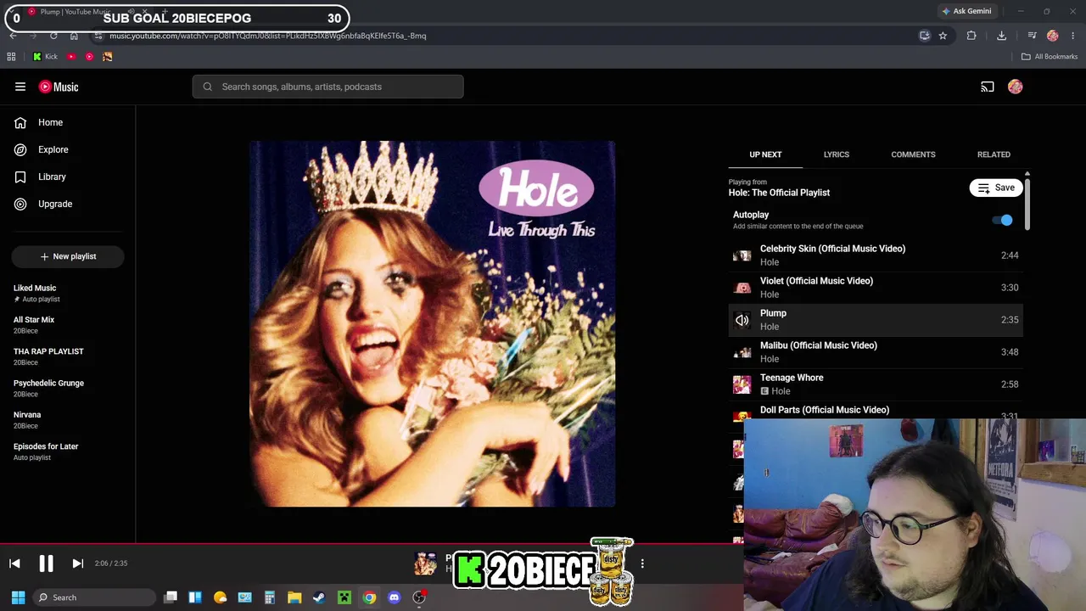
Task: Pause the current song
Action: [46, 563]
